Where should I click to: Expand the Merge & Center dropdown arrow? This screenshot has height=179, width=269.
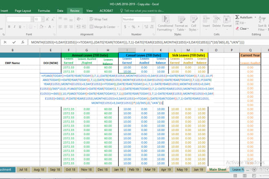(118, 27)
